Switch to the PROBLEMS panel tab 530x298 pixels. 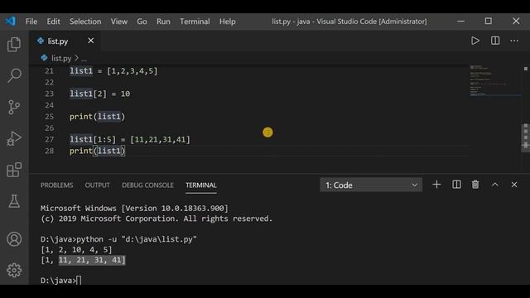tap(57, 185)
